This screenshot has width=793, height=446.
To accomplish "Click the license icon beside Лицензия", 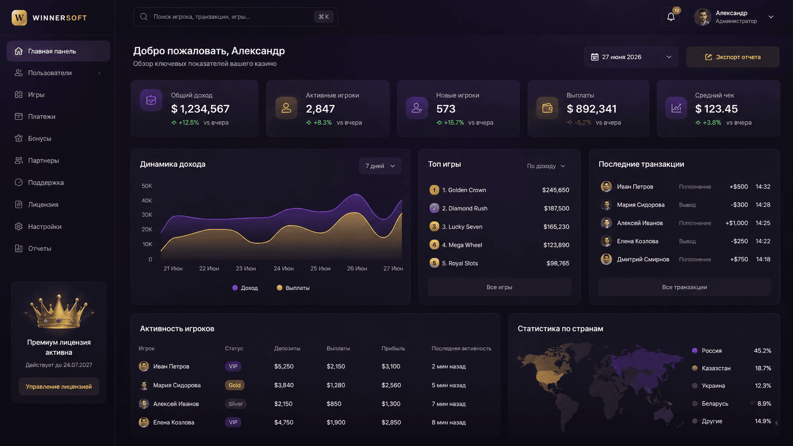I will [x=18, y=205].
